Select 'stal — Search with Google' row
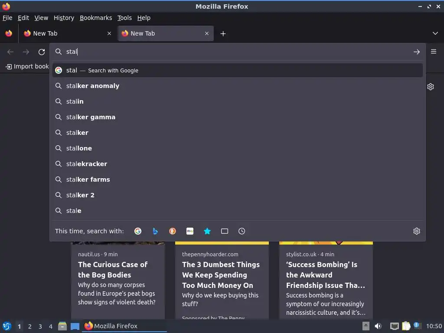 [238, 70]
